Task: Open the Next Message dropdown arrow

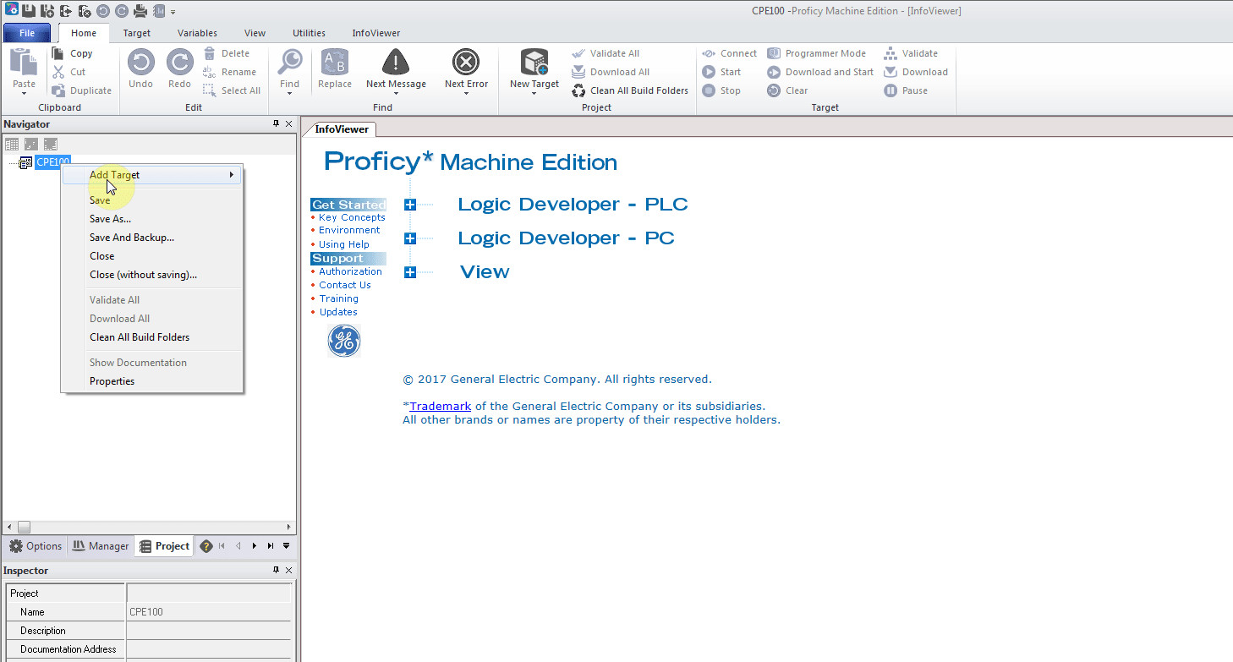Action: click(x=396, y=94)
